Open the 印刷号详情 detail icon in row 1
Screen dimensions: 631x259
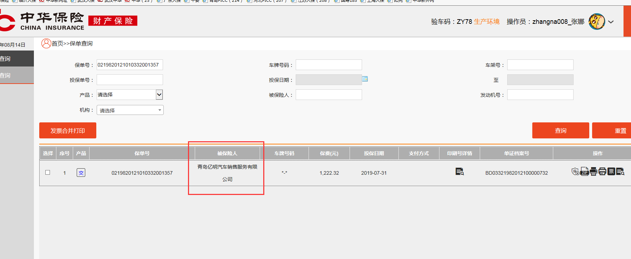(459, 172)
